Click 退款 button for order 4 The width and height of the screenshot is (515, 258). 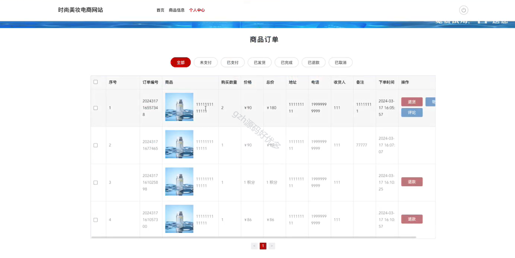412,219
